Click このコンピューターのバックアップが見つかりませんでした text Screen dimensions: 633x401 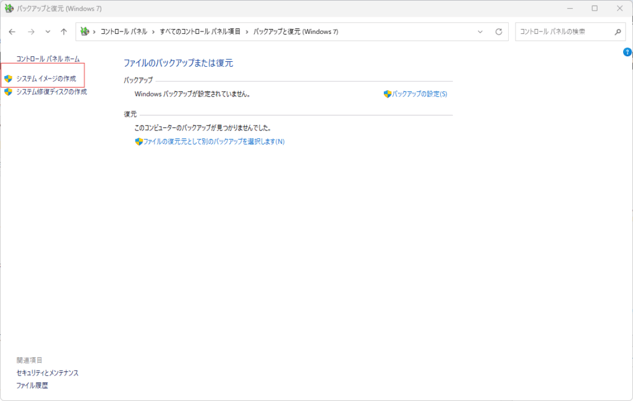click(x=203, y=128)
